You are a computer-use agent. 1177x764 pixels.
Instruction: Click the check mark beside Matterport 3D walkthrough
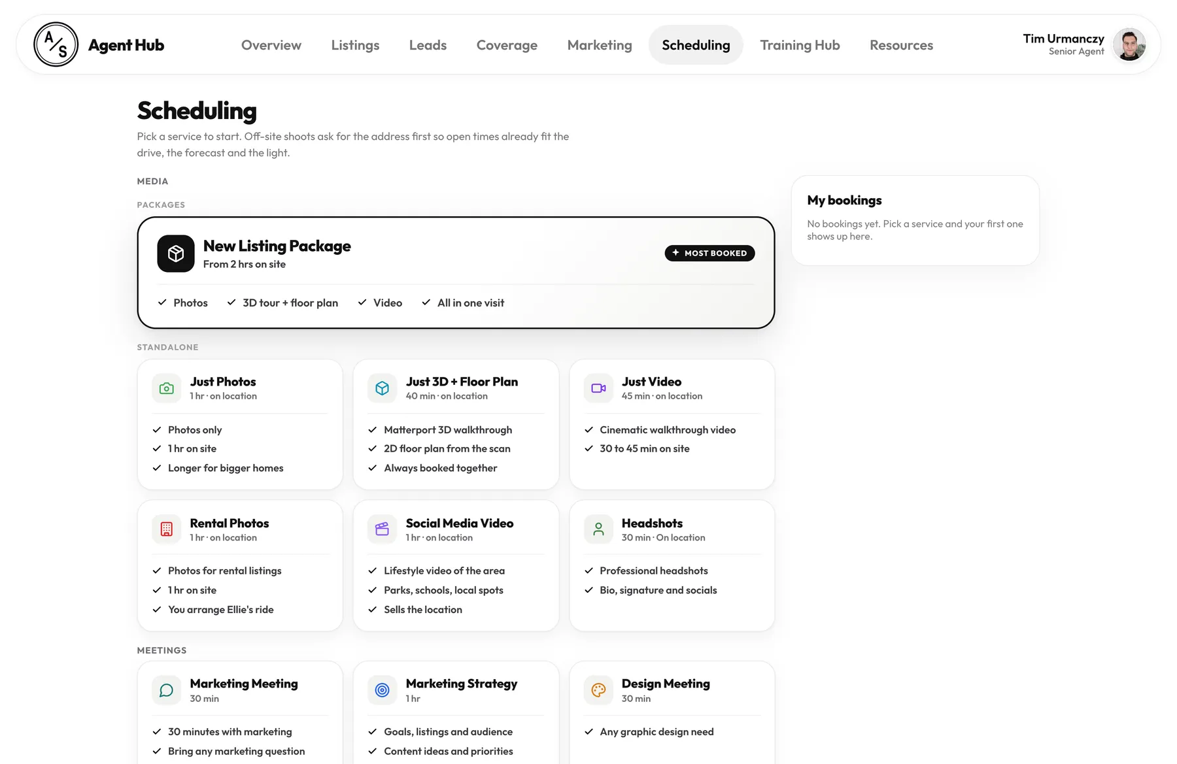point(373,430)
